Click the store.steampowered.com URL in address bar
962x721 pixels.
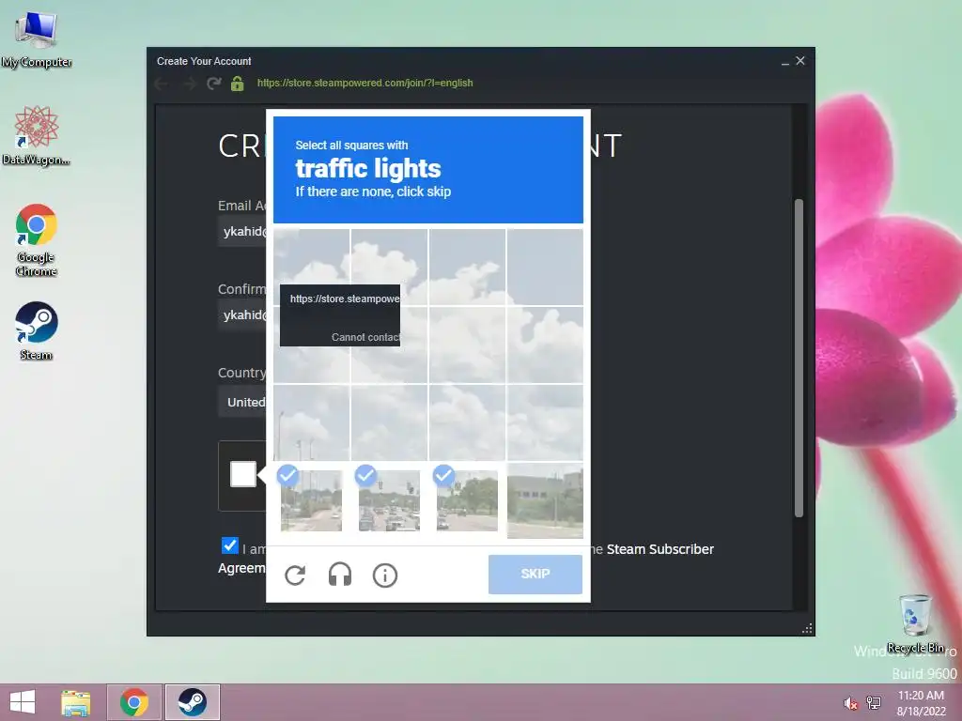(x=365, y=83)
